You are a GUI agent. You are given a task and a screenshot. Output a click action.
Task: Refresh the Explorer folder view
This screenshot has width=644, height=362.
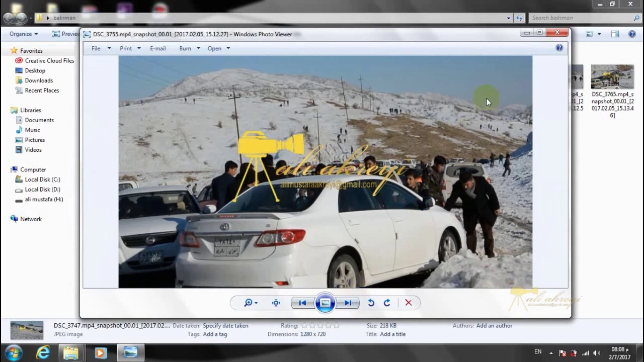519,18
